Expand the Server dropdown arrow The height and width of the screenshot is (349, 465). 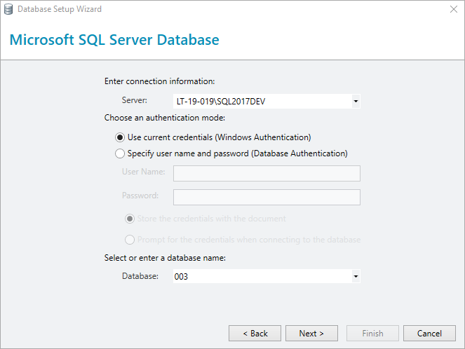click(x=356, y=102)
